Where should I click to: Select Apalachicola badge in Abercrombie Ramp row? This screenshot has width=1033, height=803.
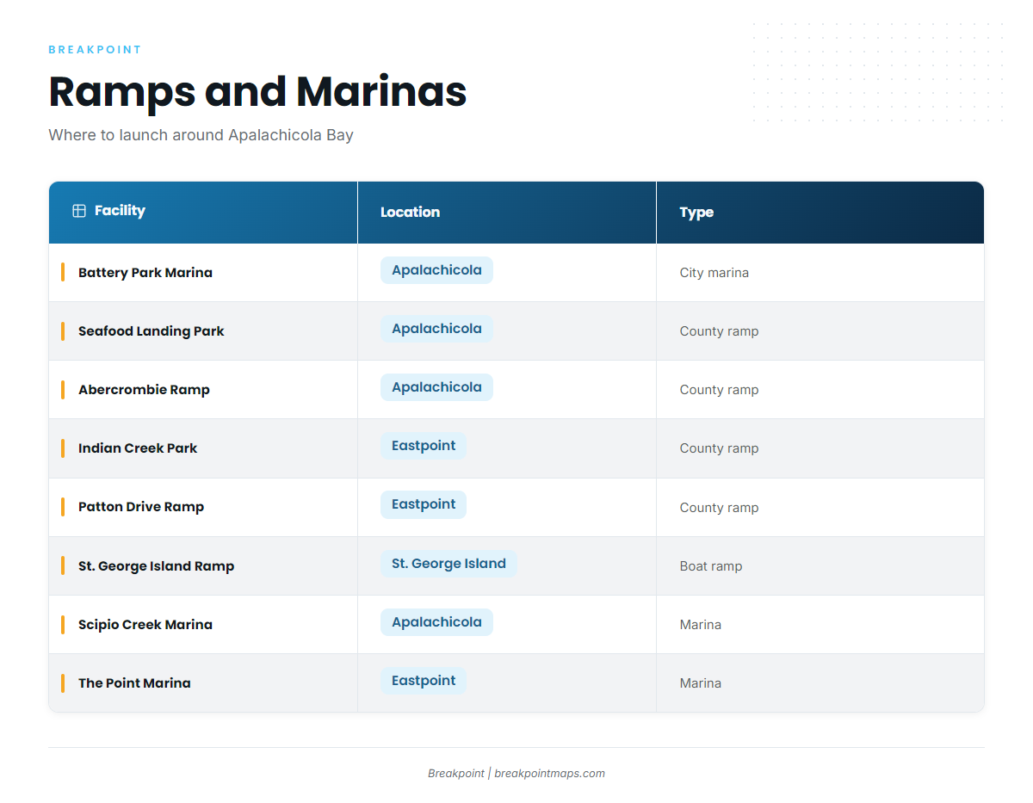436,387
